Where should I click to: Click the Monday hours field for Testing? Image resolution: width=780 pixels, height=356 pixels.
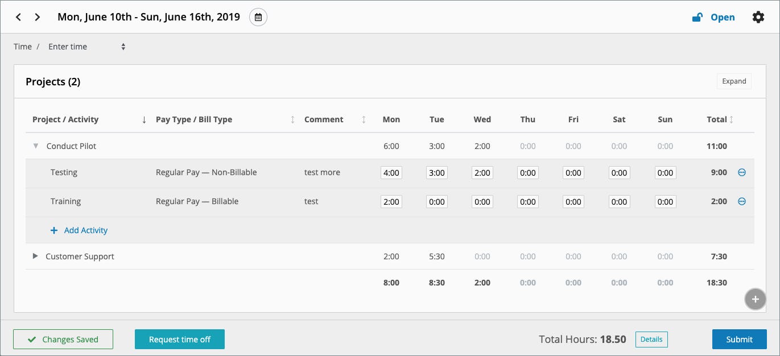click(391, 172)
